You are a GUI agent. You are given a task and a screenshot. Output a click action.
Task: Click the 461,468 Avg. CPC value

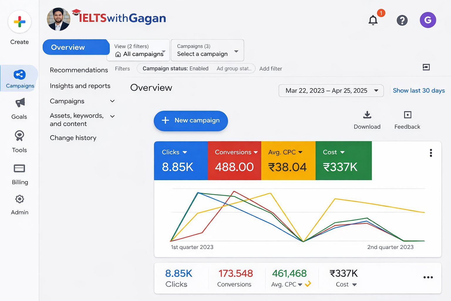tap(289, 273)
